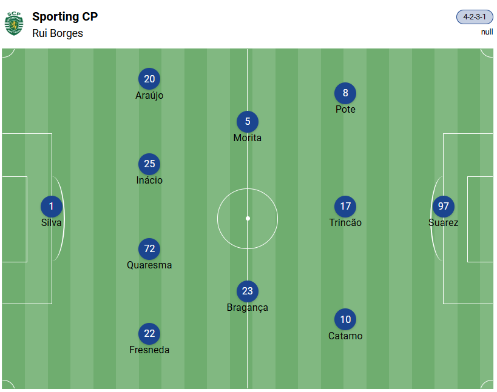The height and width of the screenshot is (392, 497).
Task: Click the 4-2-3-1 formation badge
Action: [x=474, y=17]
